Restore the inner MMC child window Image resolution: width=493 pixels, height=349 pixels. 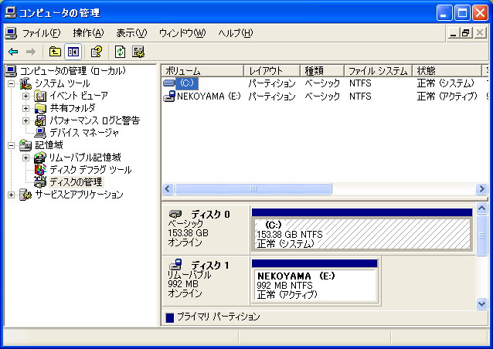tap(466, 33)
